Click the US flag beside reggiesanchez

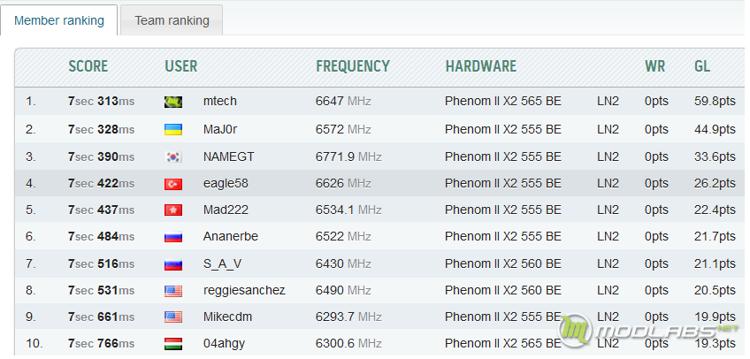173,290
